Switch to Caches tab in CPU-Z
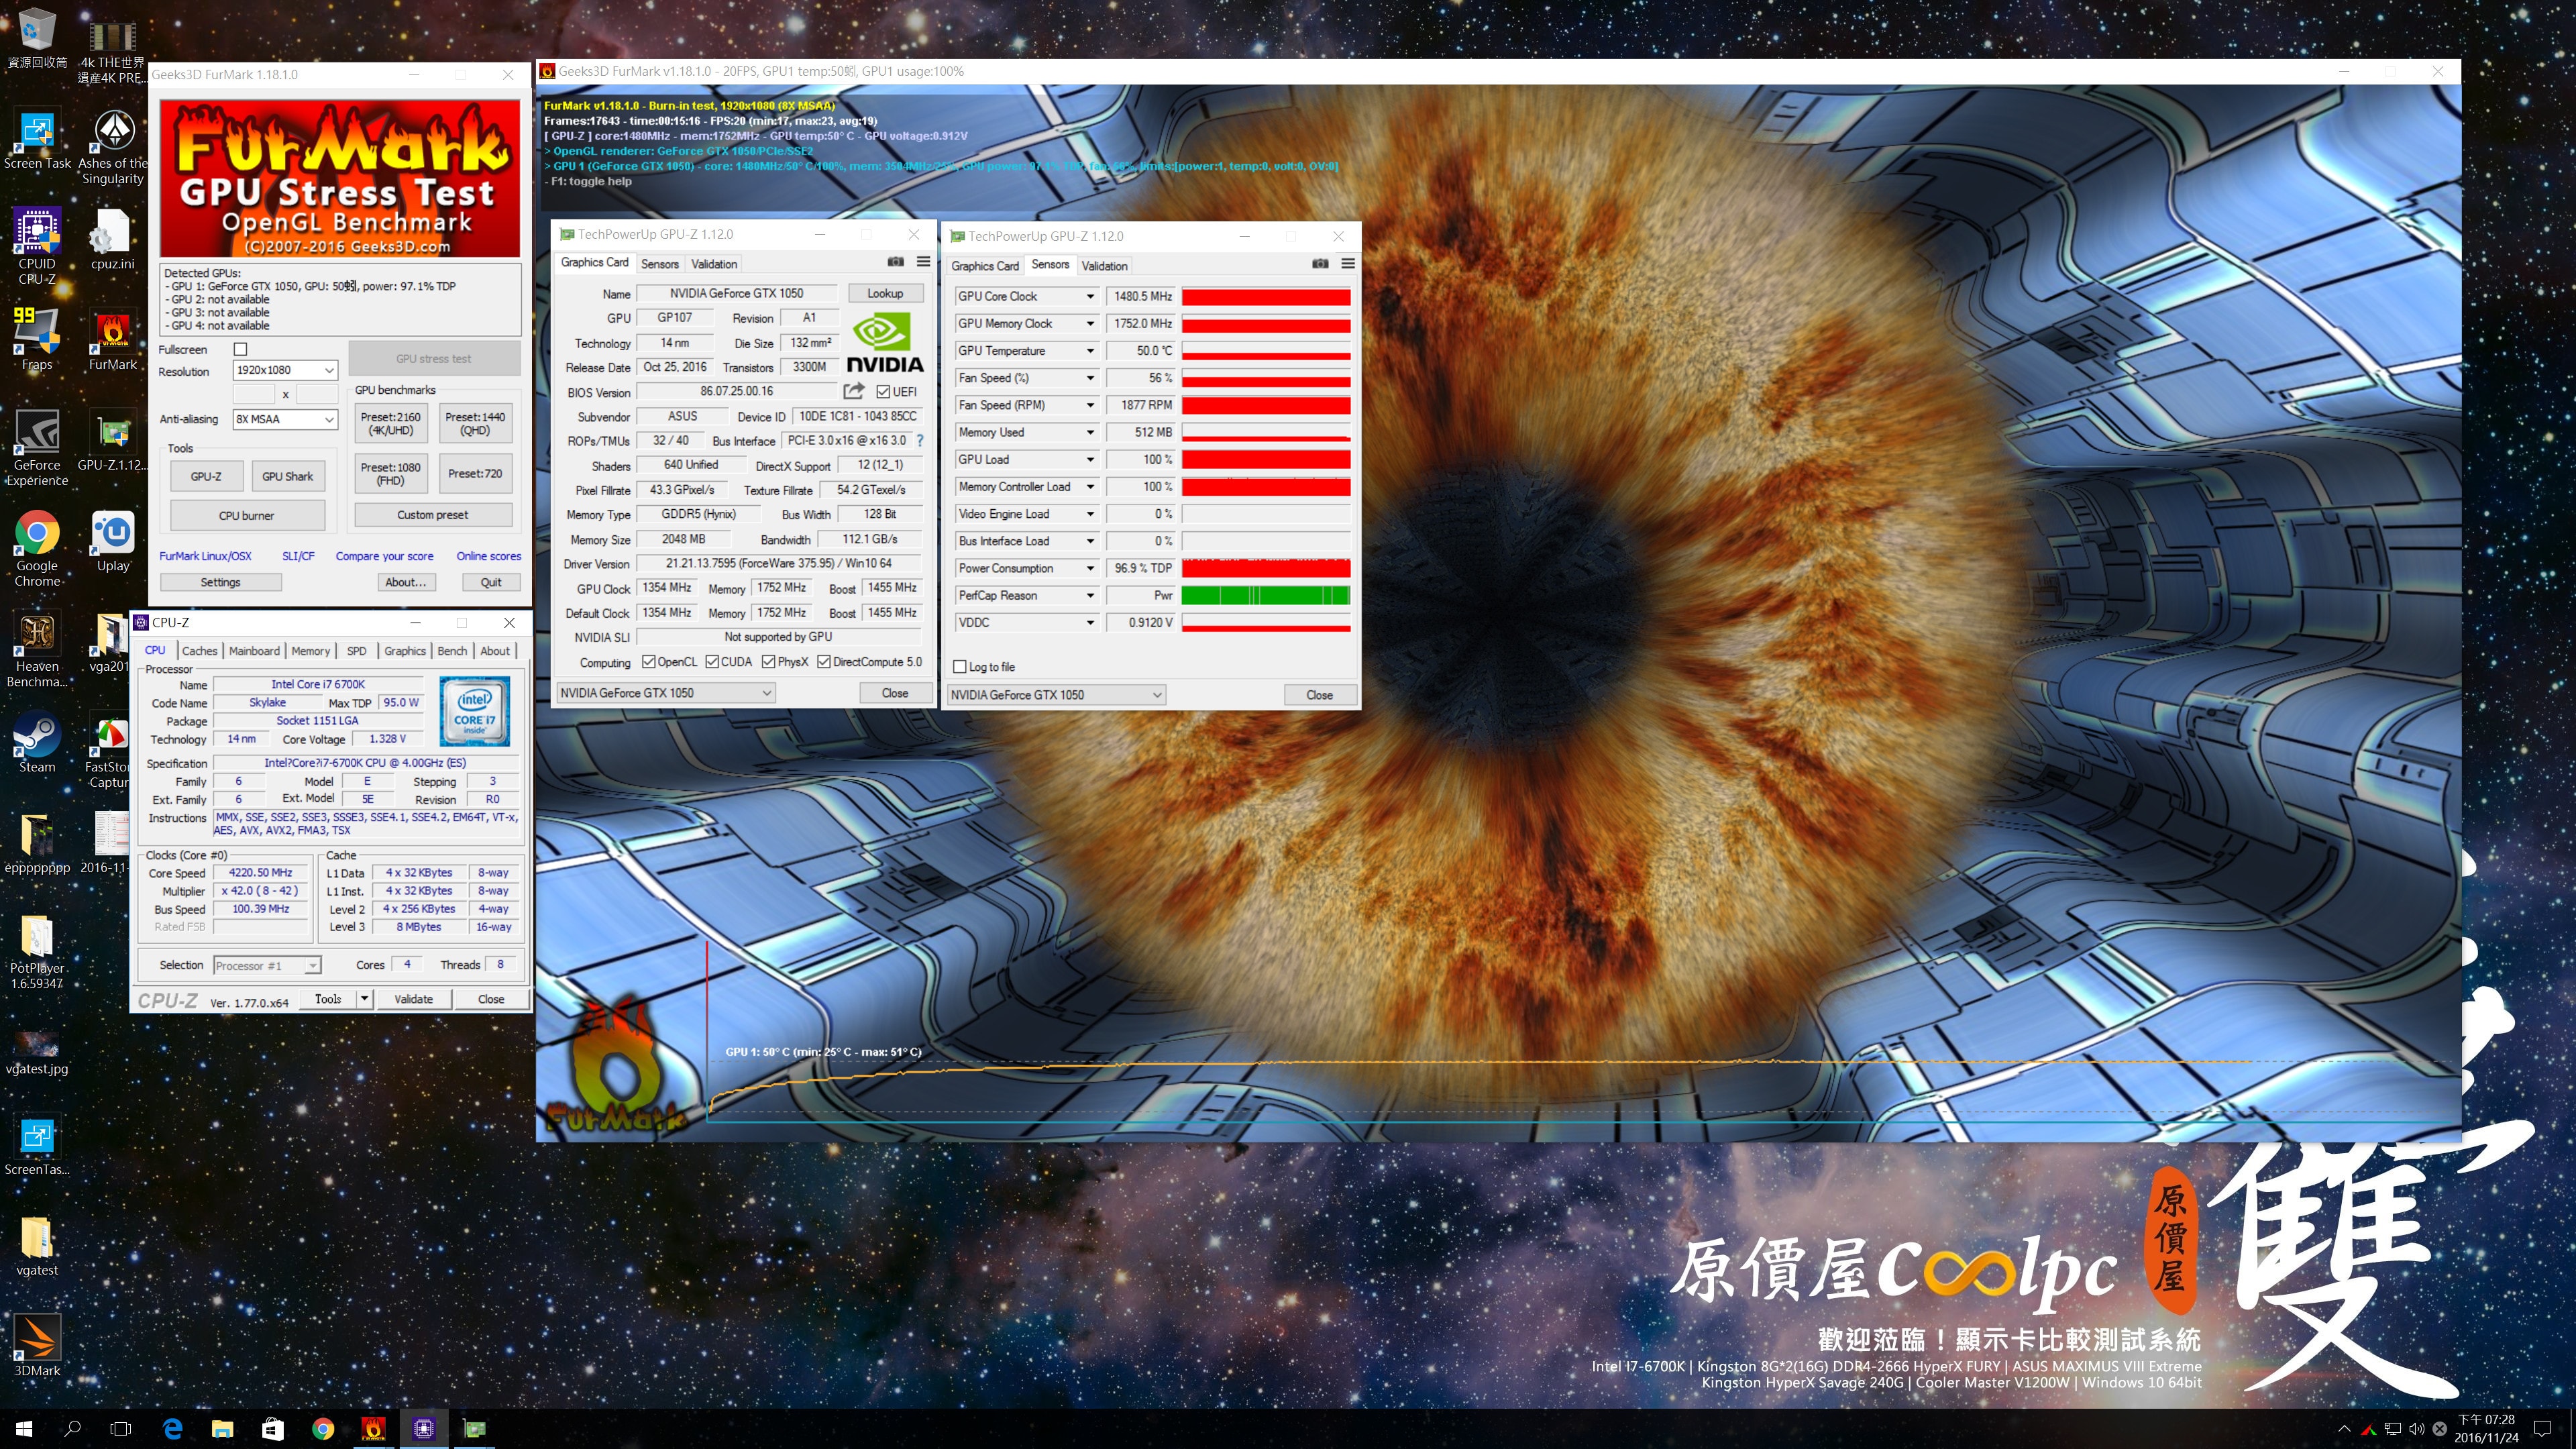 tap(199, 651)
